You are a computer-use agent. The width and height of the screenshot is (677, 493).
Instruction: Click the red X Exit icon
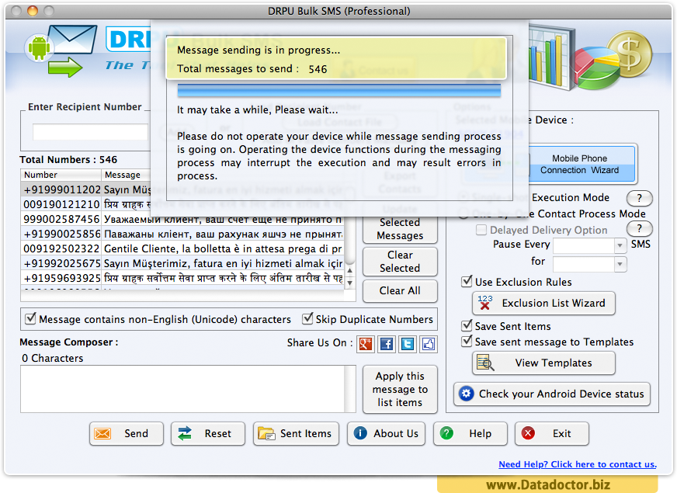[x=528, y=433]
